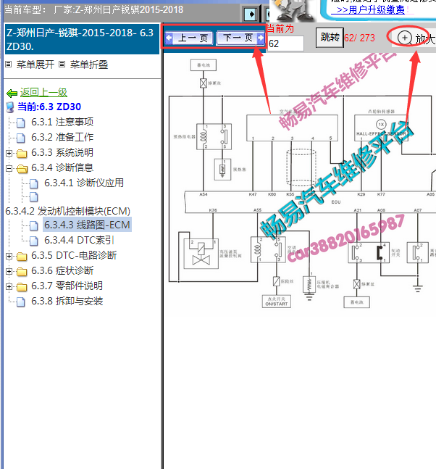This screenshot has height=469, width=436.
Task: Click the blank page icon below 6.3.4.1
Action: point(34,197)
